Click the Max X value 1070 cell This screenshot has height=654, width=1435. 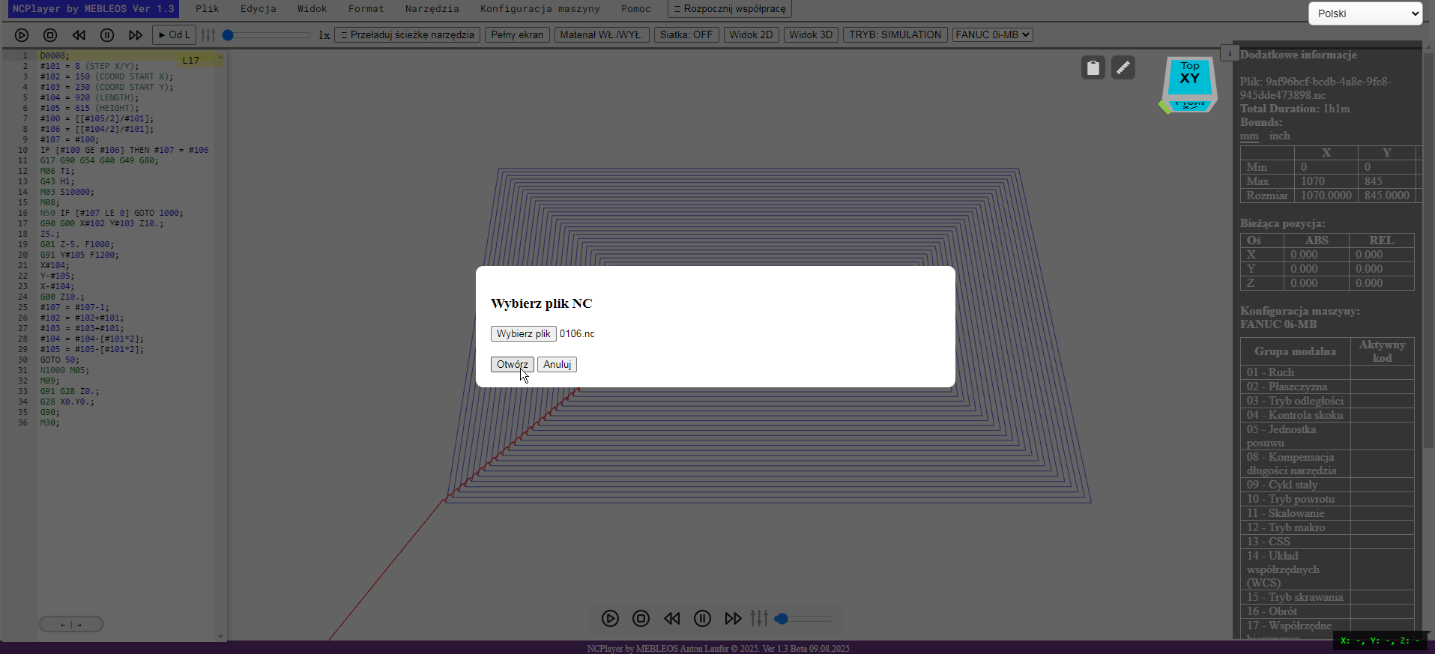coord(1326,181)
